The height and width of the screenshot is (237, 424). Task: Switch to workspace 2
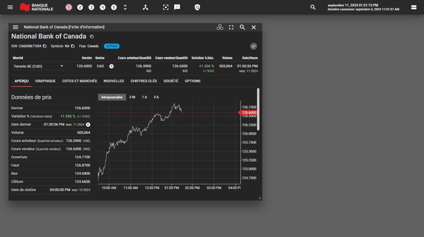pos(80,7)
